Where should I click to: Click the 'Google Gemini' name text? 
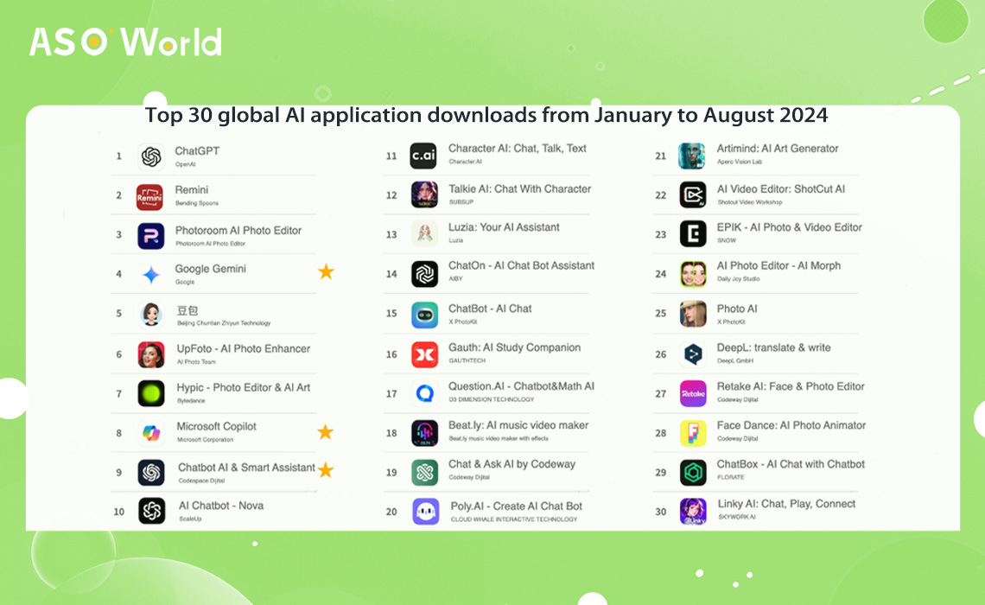point(211,269)
